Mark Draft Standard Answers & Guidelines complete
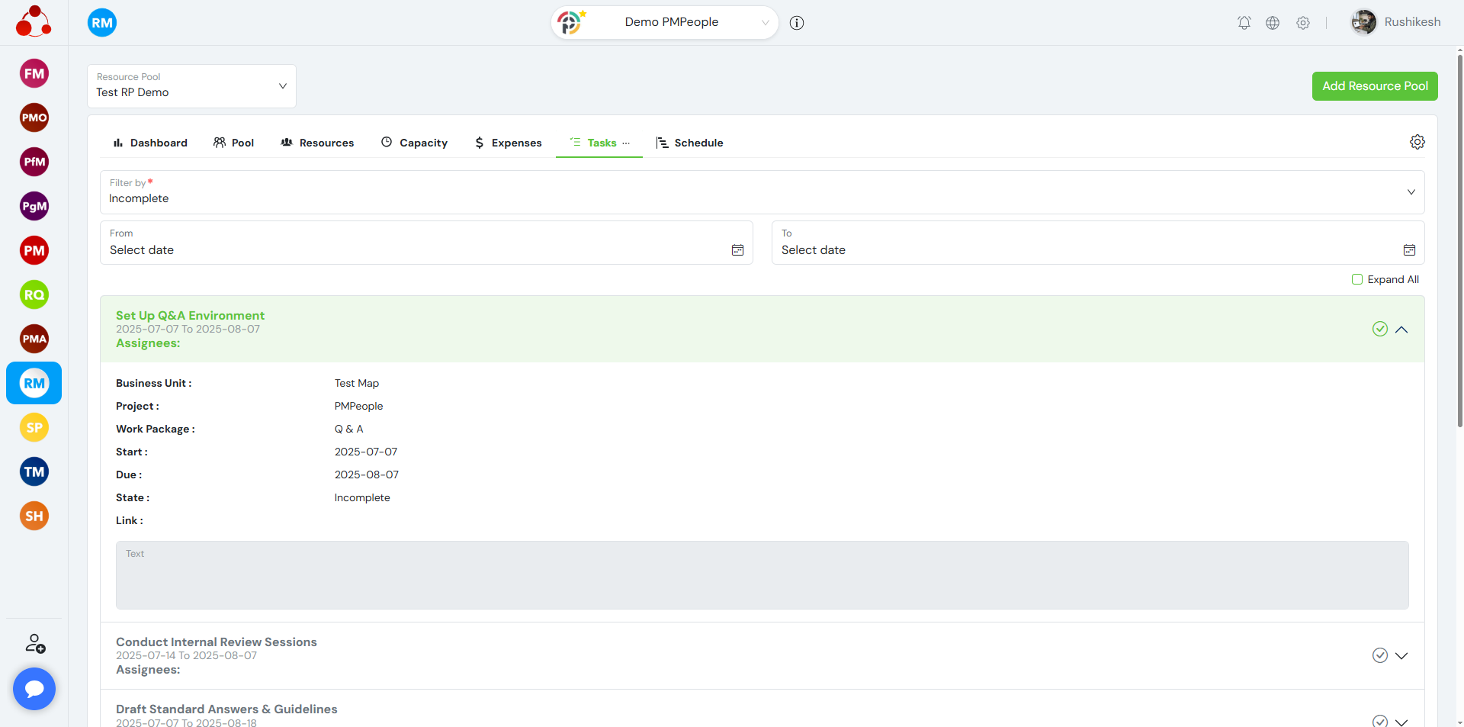Screen dimensions: 1464x727 1380,721
